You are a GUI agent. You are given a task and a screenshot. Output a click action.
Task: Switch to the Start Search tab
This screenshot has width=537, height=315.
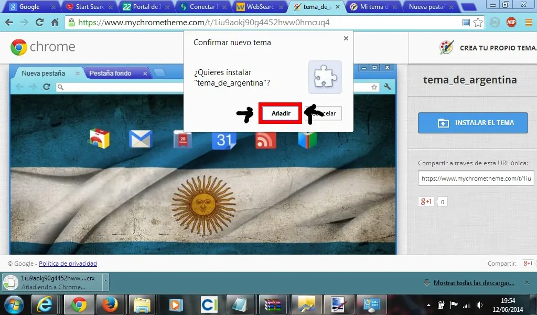pos(90,6)
